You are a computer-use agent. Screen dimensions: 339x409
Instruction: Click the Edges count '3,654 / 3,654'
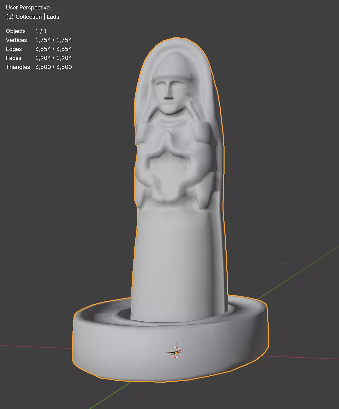(54, 49)
